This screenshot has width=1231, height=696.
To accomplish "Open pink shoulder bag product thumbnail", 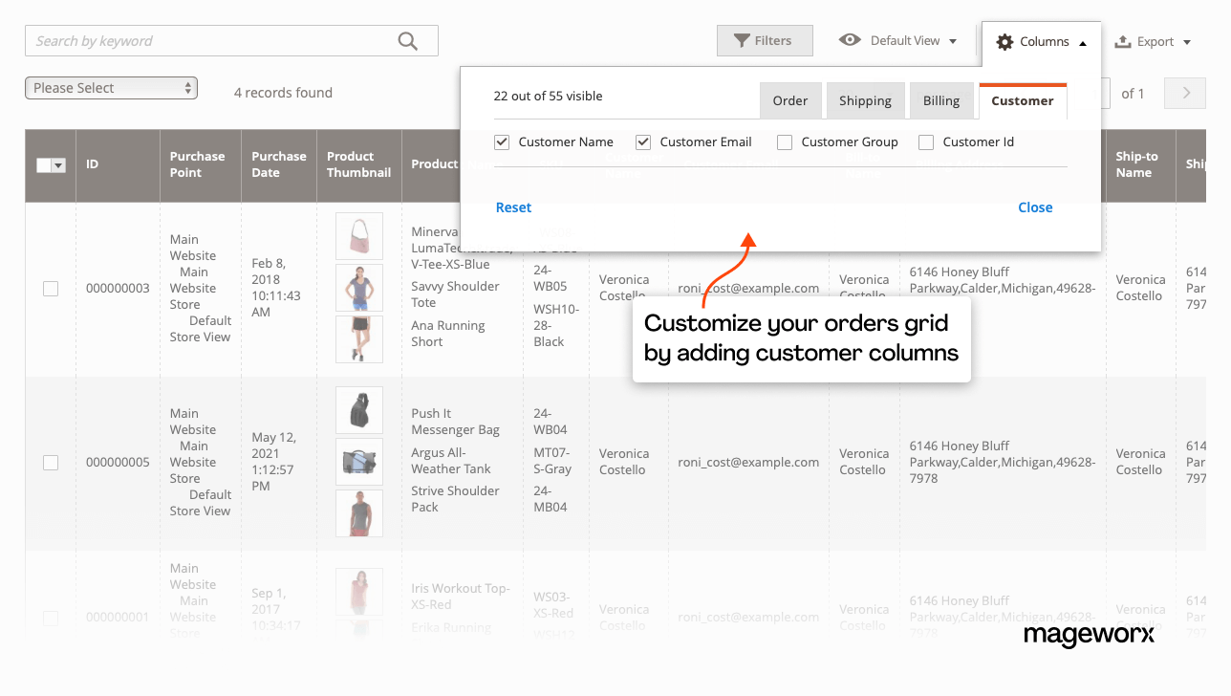I will click(359, 236).
